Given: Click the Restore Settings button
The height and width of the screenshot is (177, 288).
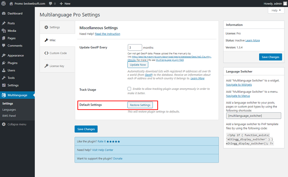Looking at the screenshot, I should [140, 105].
